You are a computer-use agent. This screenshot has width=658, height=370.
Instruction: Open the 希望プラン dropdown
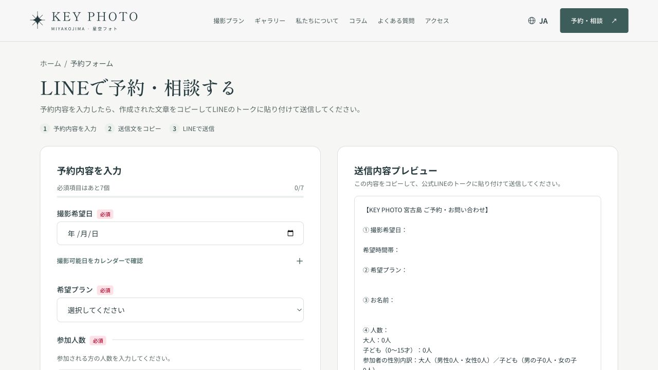(180, 310)
